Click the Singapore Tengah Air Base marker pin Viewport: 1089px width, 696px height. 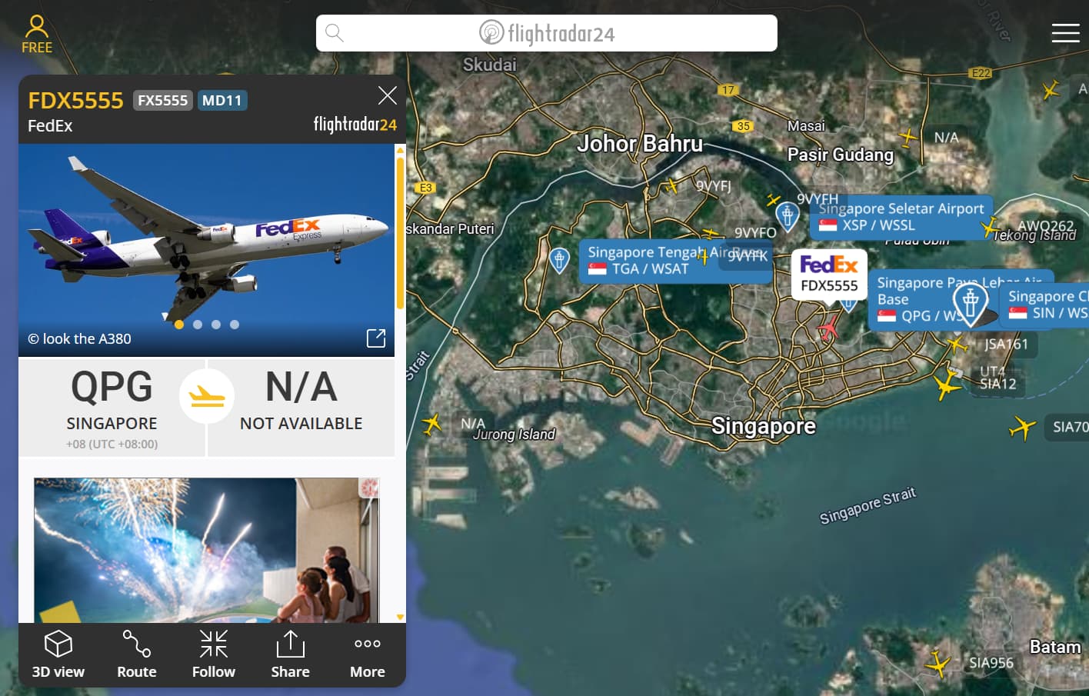click(560, 259)
